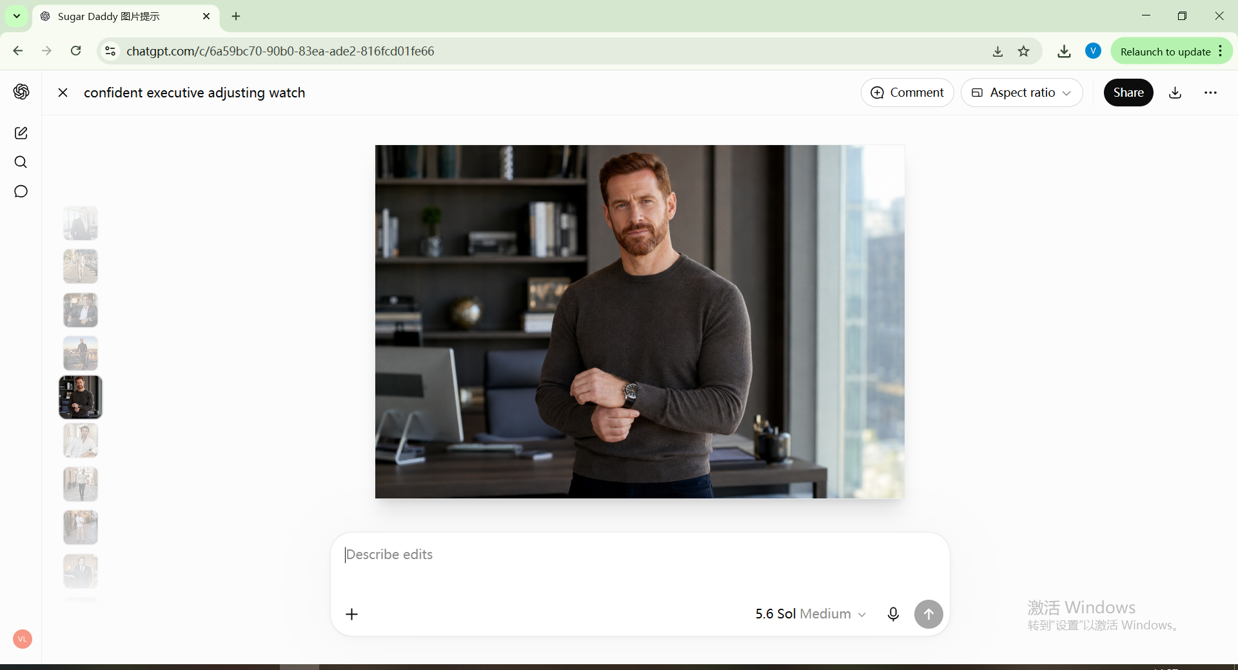1238x670 pixels.
Task: Expand the Aspect ratio dropdown
Action: click(1021, 93)
